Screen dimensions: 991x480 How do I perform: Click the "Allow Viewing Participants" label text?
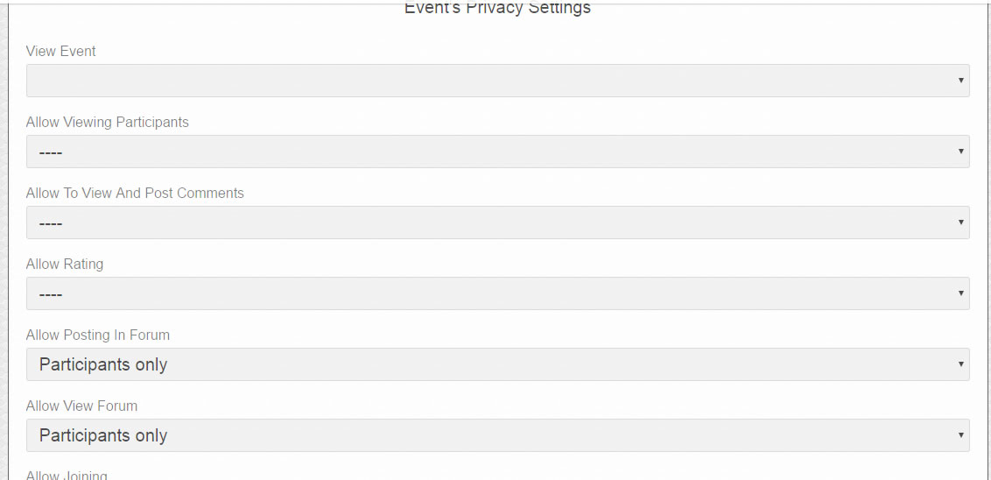click(x=108, y=122)
